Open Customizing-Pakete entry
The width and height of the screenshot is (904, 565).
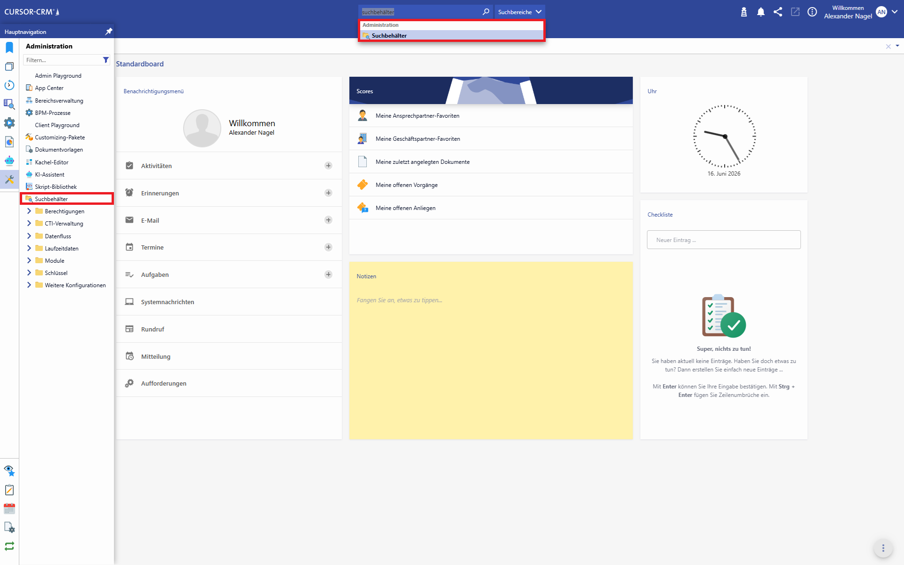pyautogui.click(x=60, y=137)
